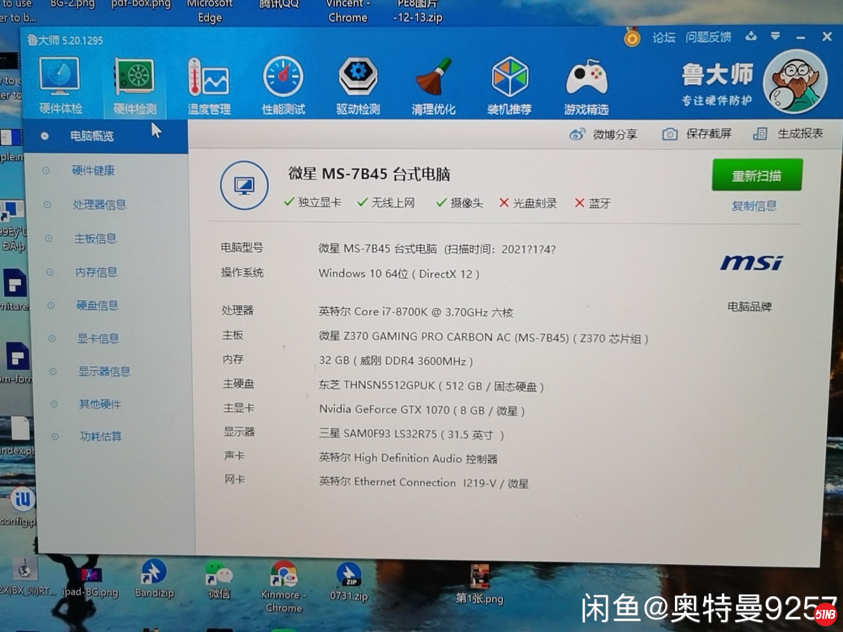This screenshot has height=632, width=843.
Task: Click 保存截屏 to save a screenshot
Action: 697,134
